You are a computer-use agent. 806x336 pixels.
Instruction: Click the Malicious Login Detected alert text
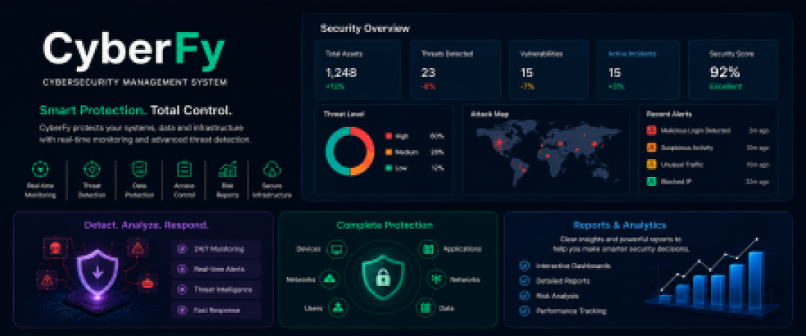click(x=695, y=131)
